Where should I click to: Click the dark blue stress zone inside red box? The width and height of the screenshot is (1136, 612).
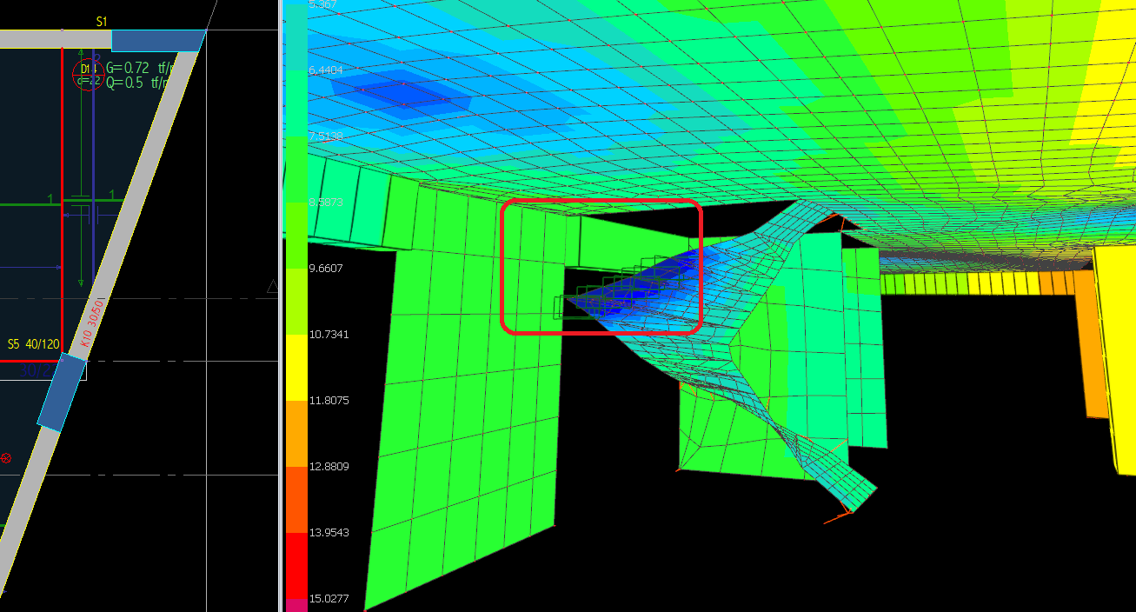coord(659,293)
